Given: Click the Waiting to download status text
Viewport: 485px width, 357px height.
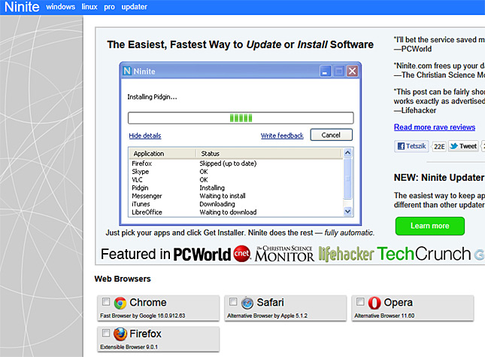Looking at the screenshot, I should (228, 212).
